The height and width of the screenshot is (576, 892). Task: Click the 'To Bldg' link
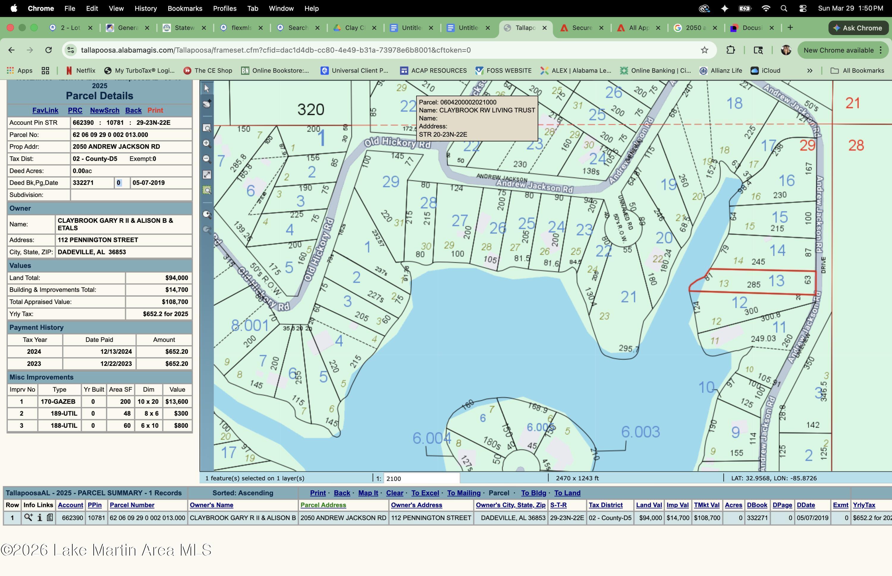533,493
